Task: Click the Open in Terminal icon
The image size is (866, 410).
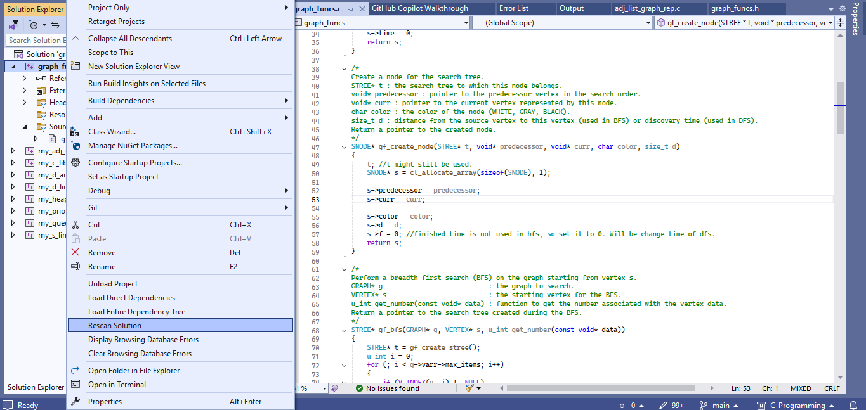Action: point(75,385)
